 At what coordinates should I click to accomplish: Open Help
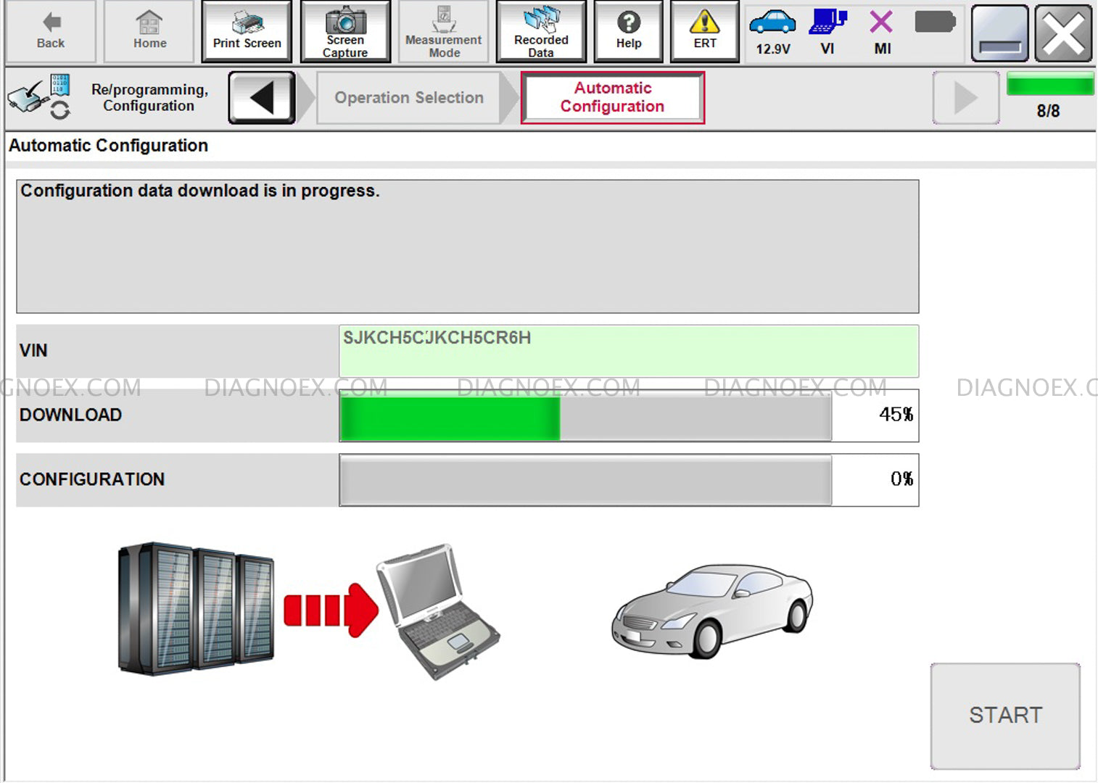point(628,31)
